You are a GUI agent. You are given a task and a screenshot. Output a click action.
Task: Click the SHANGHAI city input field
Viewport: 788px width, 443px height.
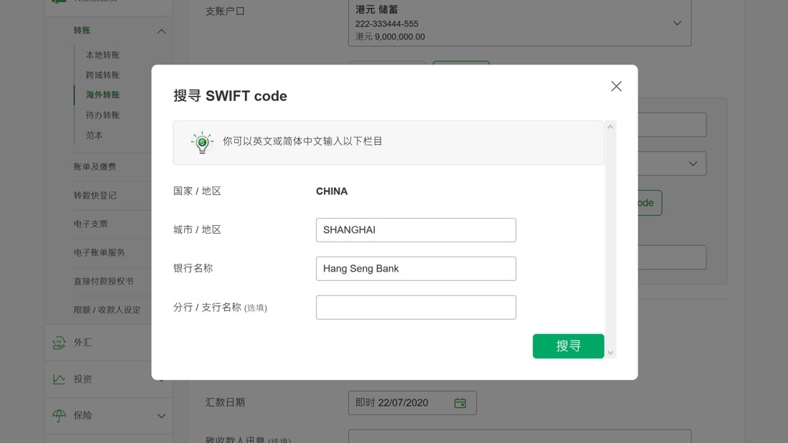415,230
